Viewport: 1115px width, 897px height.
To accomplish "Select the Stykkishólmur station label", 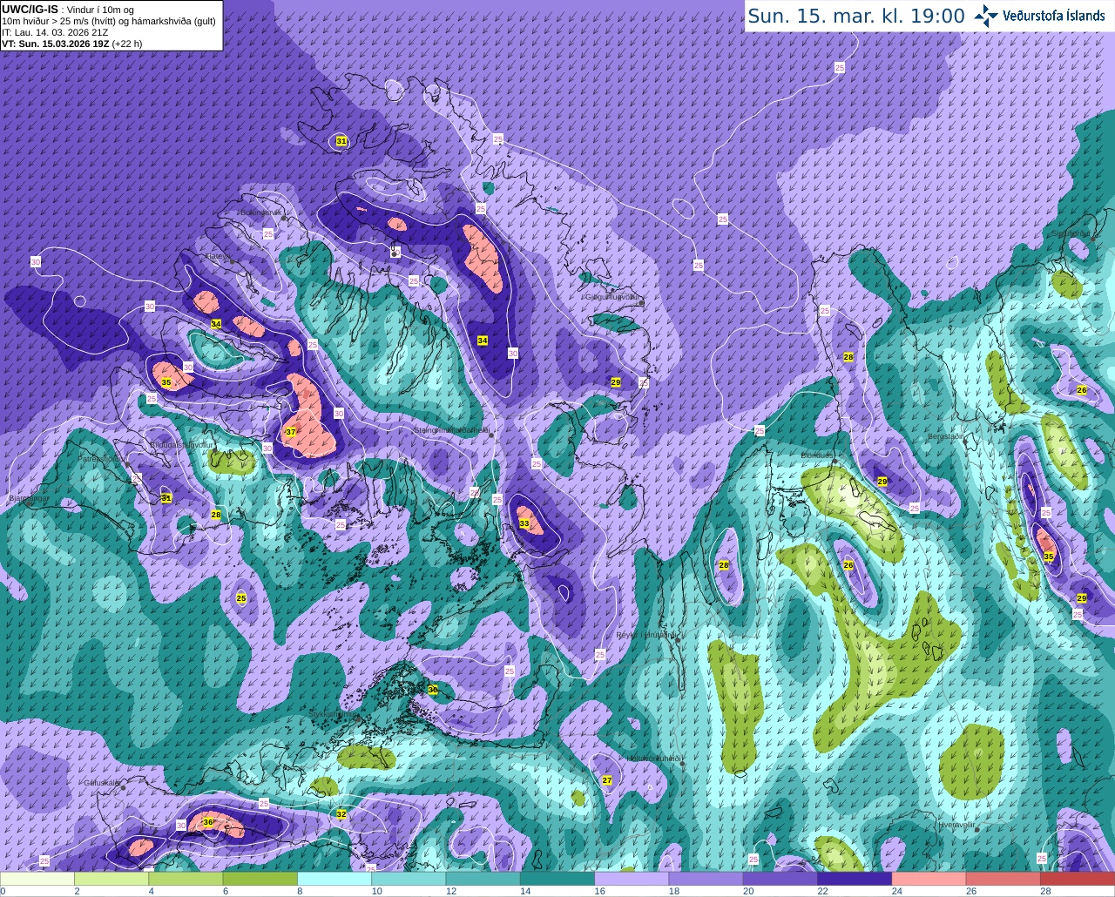I will pos(332,712).
